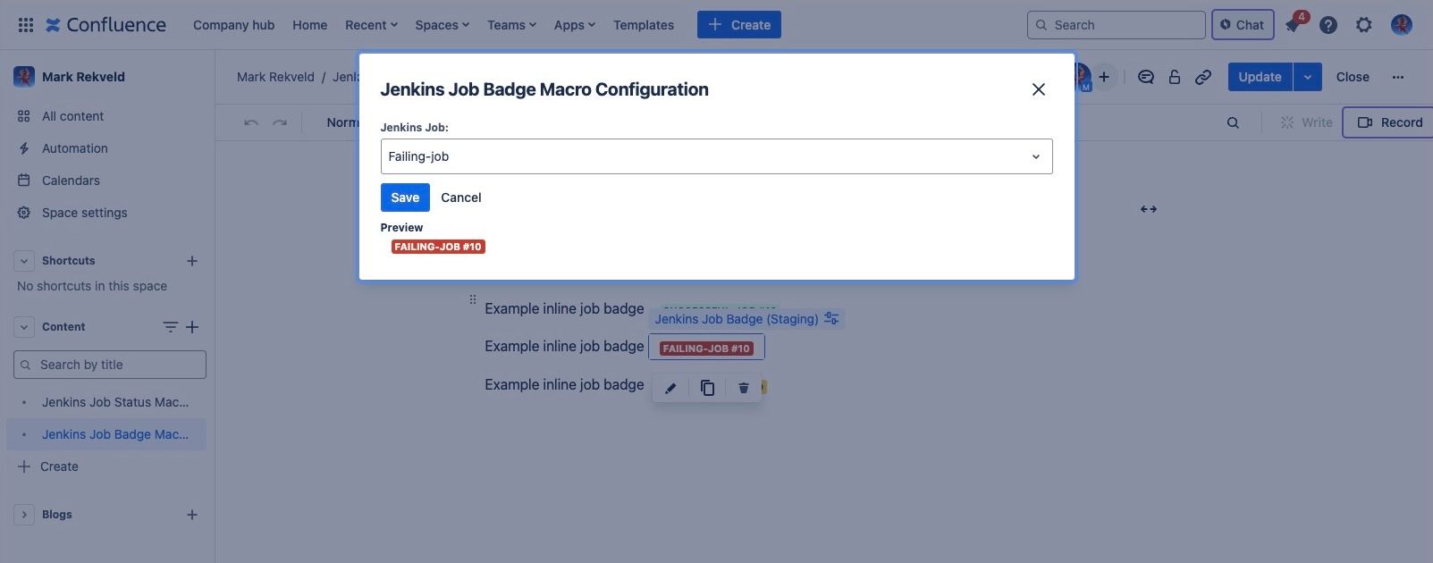Click Close in the editor header
This screenshot has width=1433, height=563.
click(x=1353, y=77)
